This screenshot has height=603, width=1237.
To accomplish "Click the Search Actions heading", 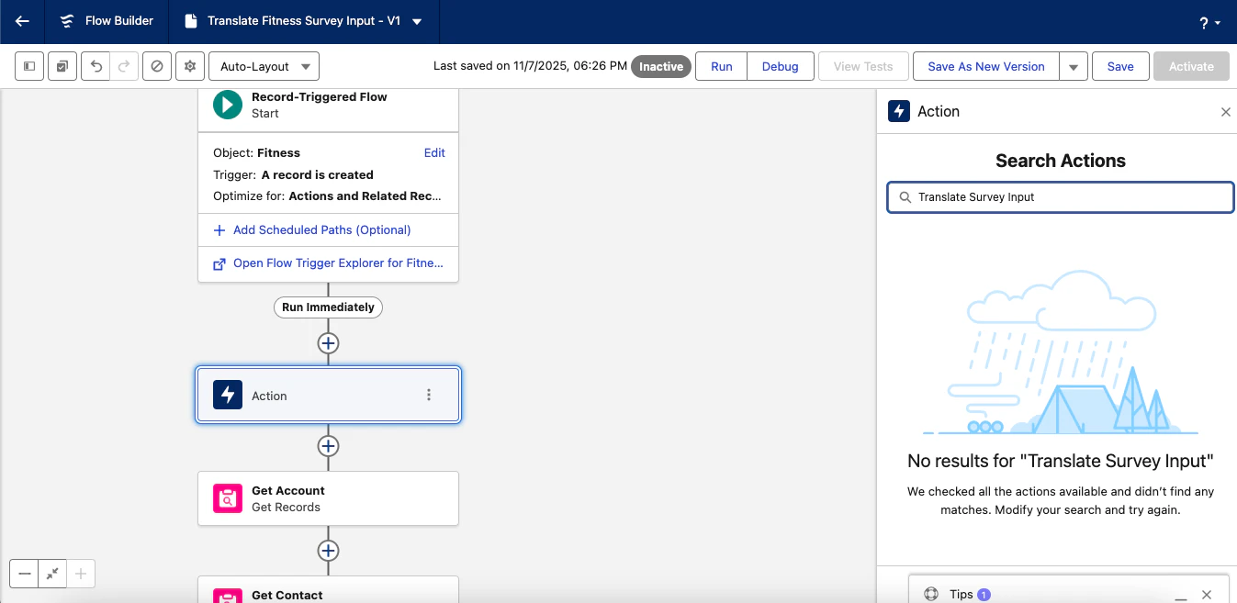I will click(1061, 161).
